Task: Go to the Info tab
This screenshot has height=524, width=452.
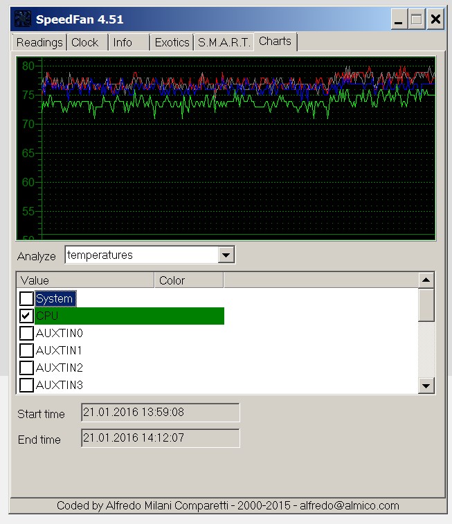Action: (x=129, y=42)
